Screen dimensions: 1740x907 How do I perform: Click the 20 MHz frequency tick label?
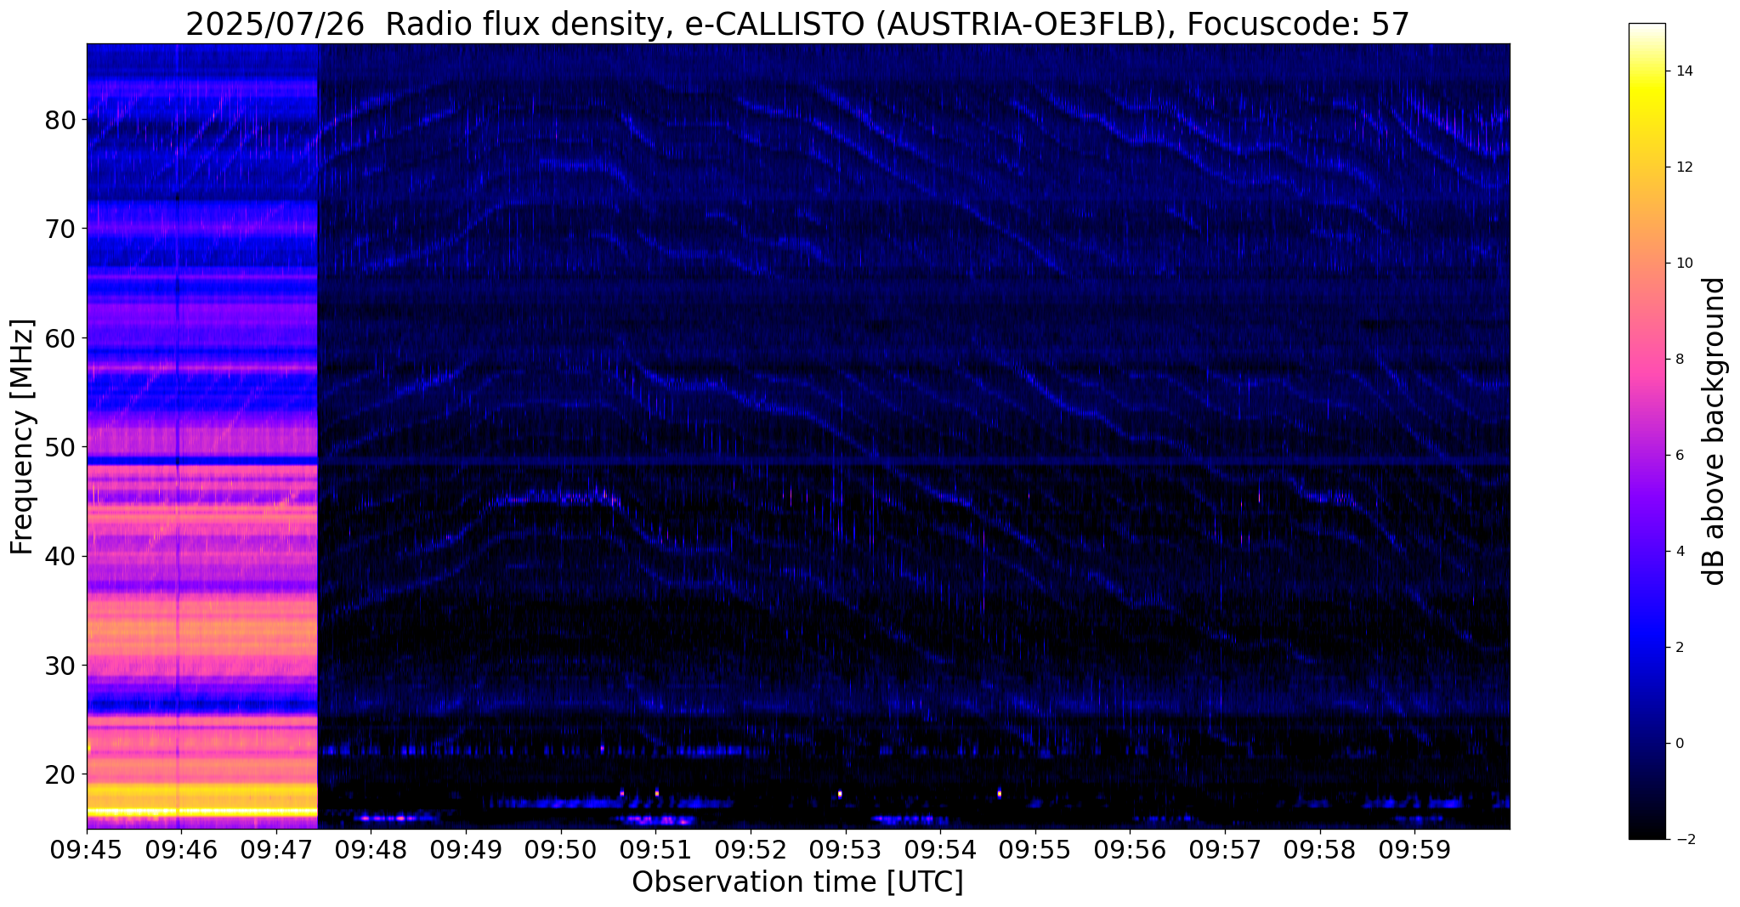[x=60, y=774]
